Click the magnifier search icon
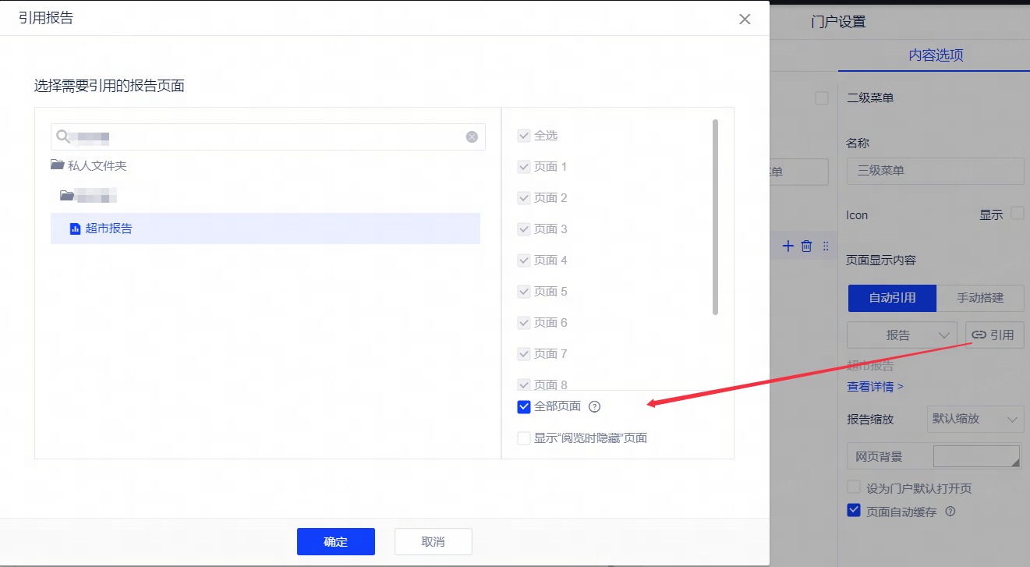The height and width of the screenshot is (567, 1030). click(x=62, y=137)
